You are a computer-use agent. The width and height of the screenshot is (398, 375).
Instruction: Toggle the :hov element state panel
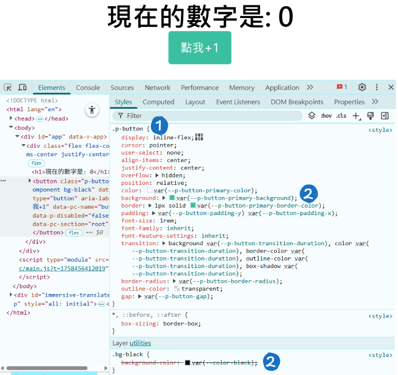tap(326, 116)
